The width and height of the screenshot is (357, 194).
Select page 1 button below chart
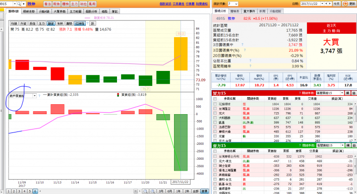(x=8, y=191)
